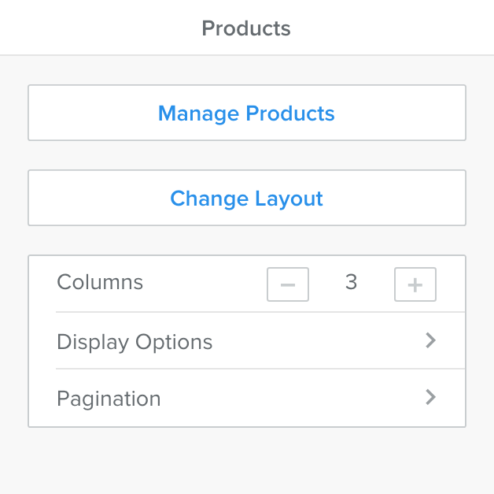This screenshot has height=494, width=494.
Task: Select the Products panel title
Action: (x=246, y=28)
